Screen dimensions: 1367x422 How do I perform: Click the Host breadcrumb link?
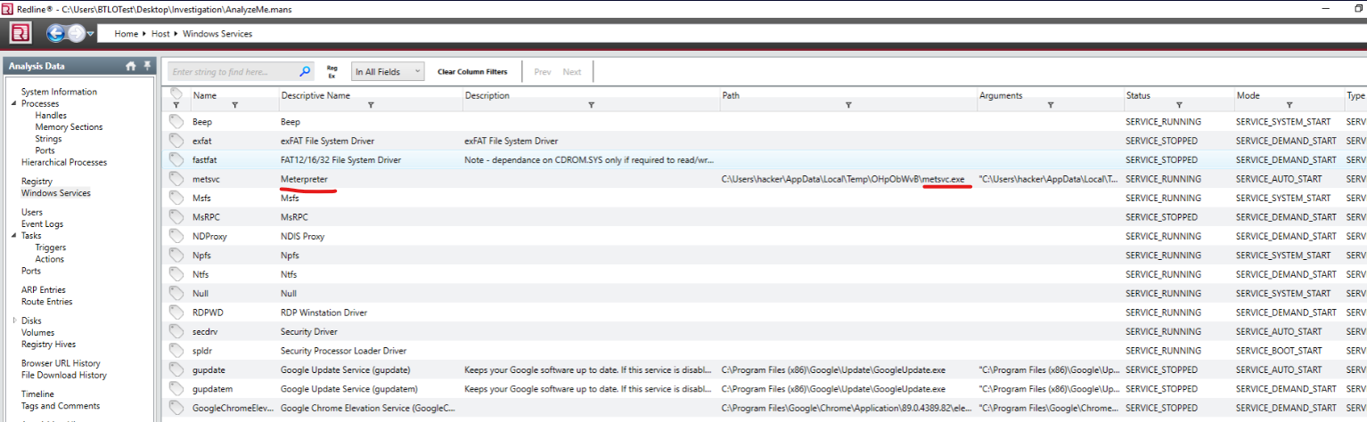coord(160,34)
